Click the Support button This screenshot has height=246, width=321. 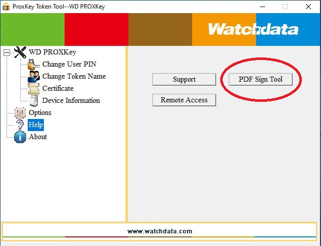click(184, 79)
